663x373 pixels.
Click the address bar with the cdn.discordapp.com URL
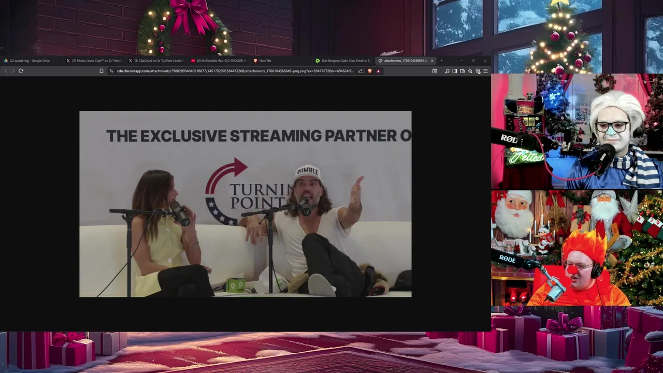coord(236,71)
